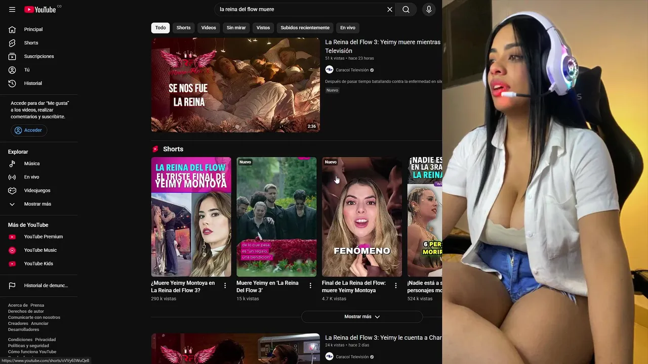Screen dimensions: 648x364
Task: Open the Creadores footer link
Action: pos(18,324)
